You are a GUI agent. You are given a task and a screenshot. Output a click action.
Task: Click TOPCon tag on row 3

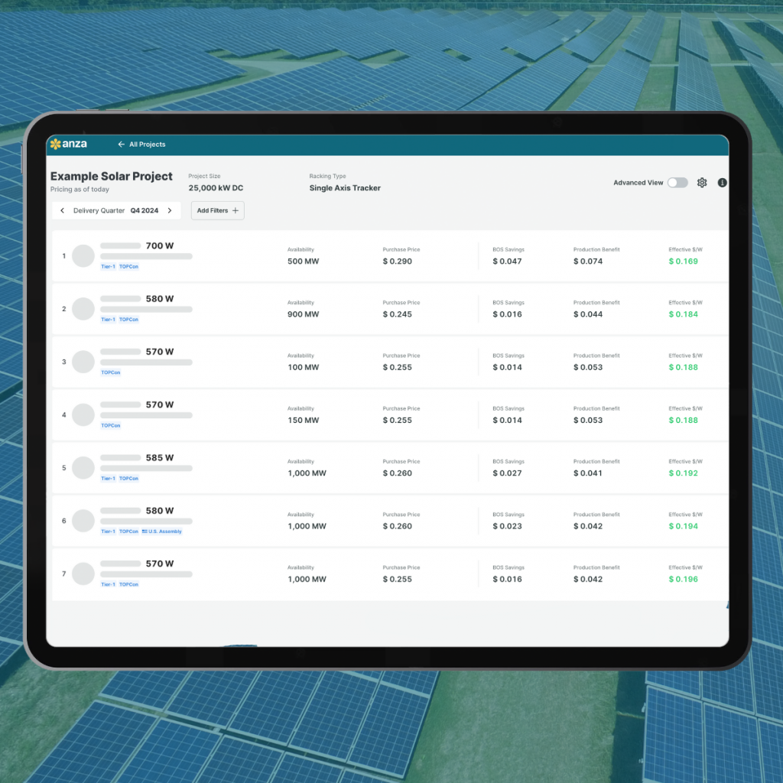pos(110,372)
